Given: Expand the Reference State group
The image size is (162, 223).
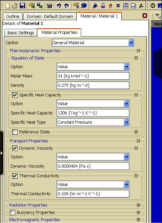Looking at the screenshot, I should click(x=136, y=132).
